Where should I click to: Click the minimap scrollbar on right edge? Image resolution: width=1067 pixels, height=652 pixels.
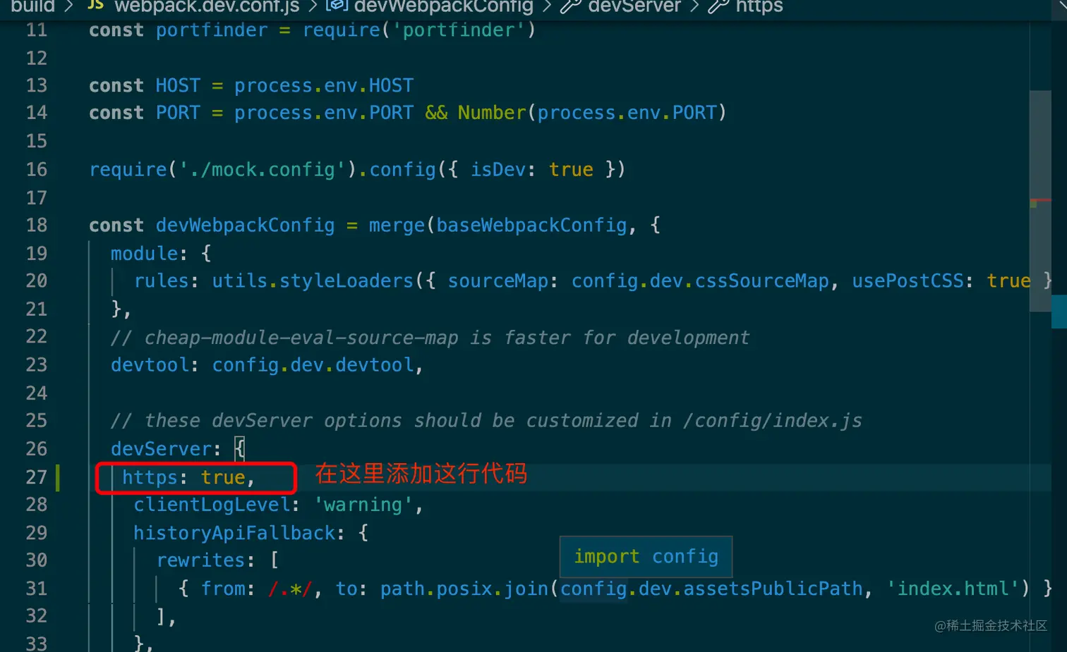(1040, 201)
